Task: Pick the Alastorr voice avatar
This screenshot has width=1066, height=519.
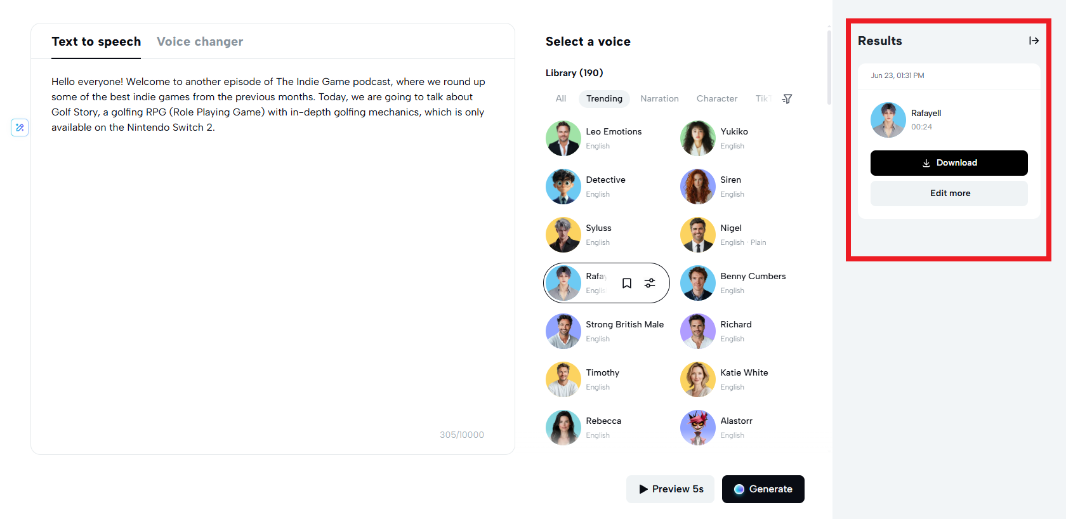Action: point(698,428)
